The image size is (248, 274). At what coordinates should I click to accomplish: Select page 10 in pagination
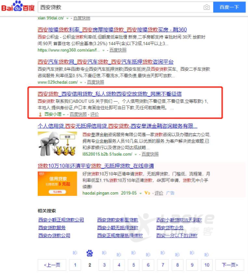coord(206,265)
